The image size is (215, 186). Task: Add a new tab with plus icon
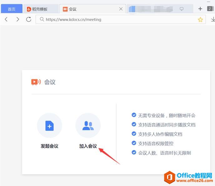[200, 9]
